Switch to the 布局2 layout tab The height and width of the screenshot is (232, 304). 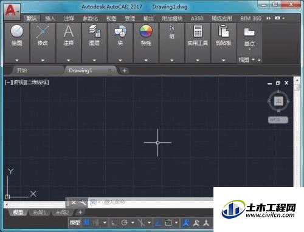63,212
